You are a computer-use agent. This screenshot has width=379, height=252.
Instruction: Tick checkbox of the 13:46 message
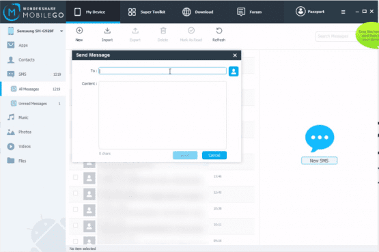coord(75,177)
